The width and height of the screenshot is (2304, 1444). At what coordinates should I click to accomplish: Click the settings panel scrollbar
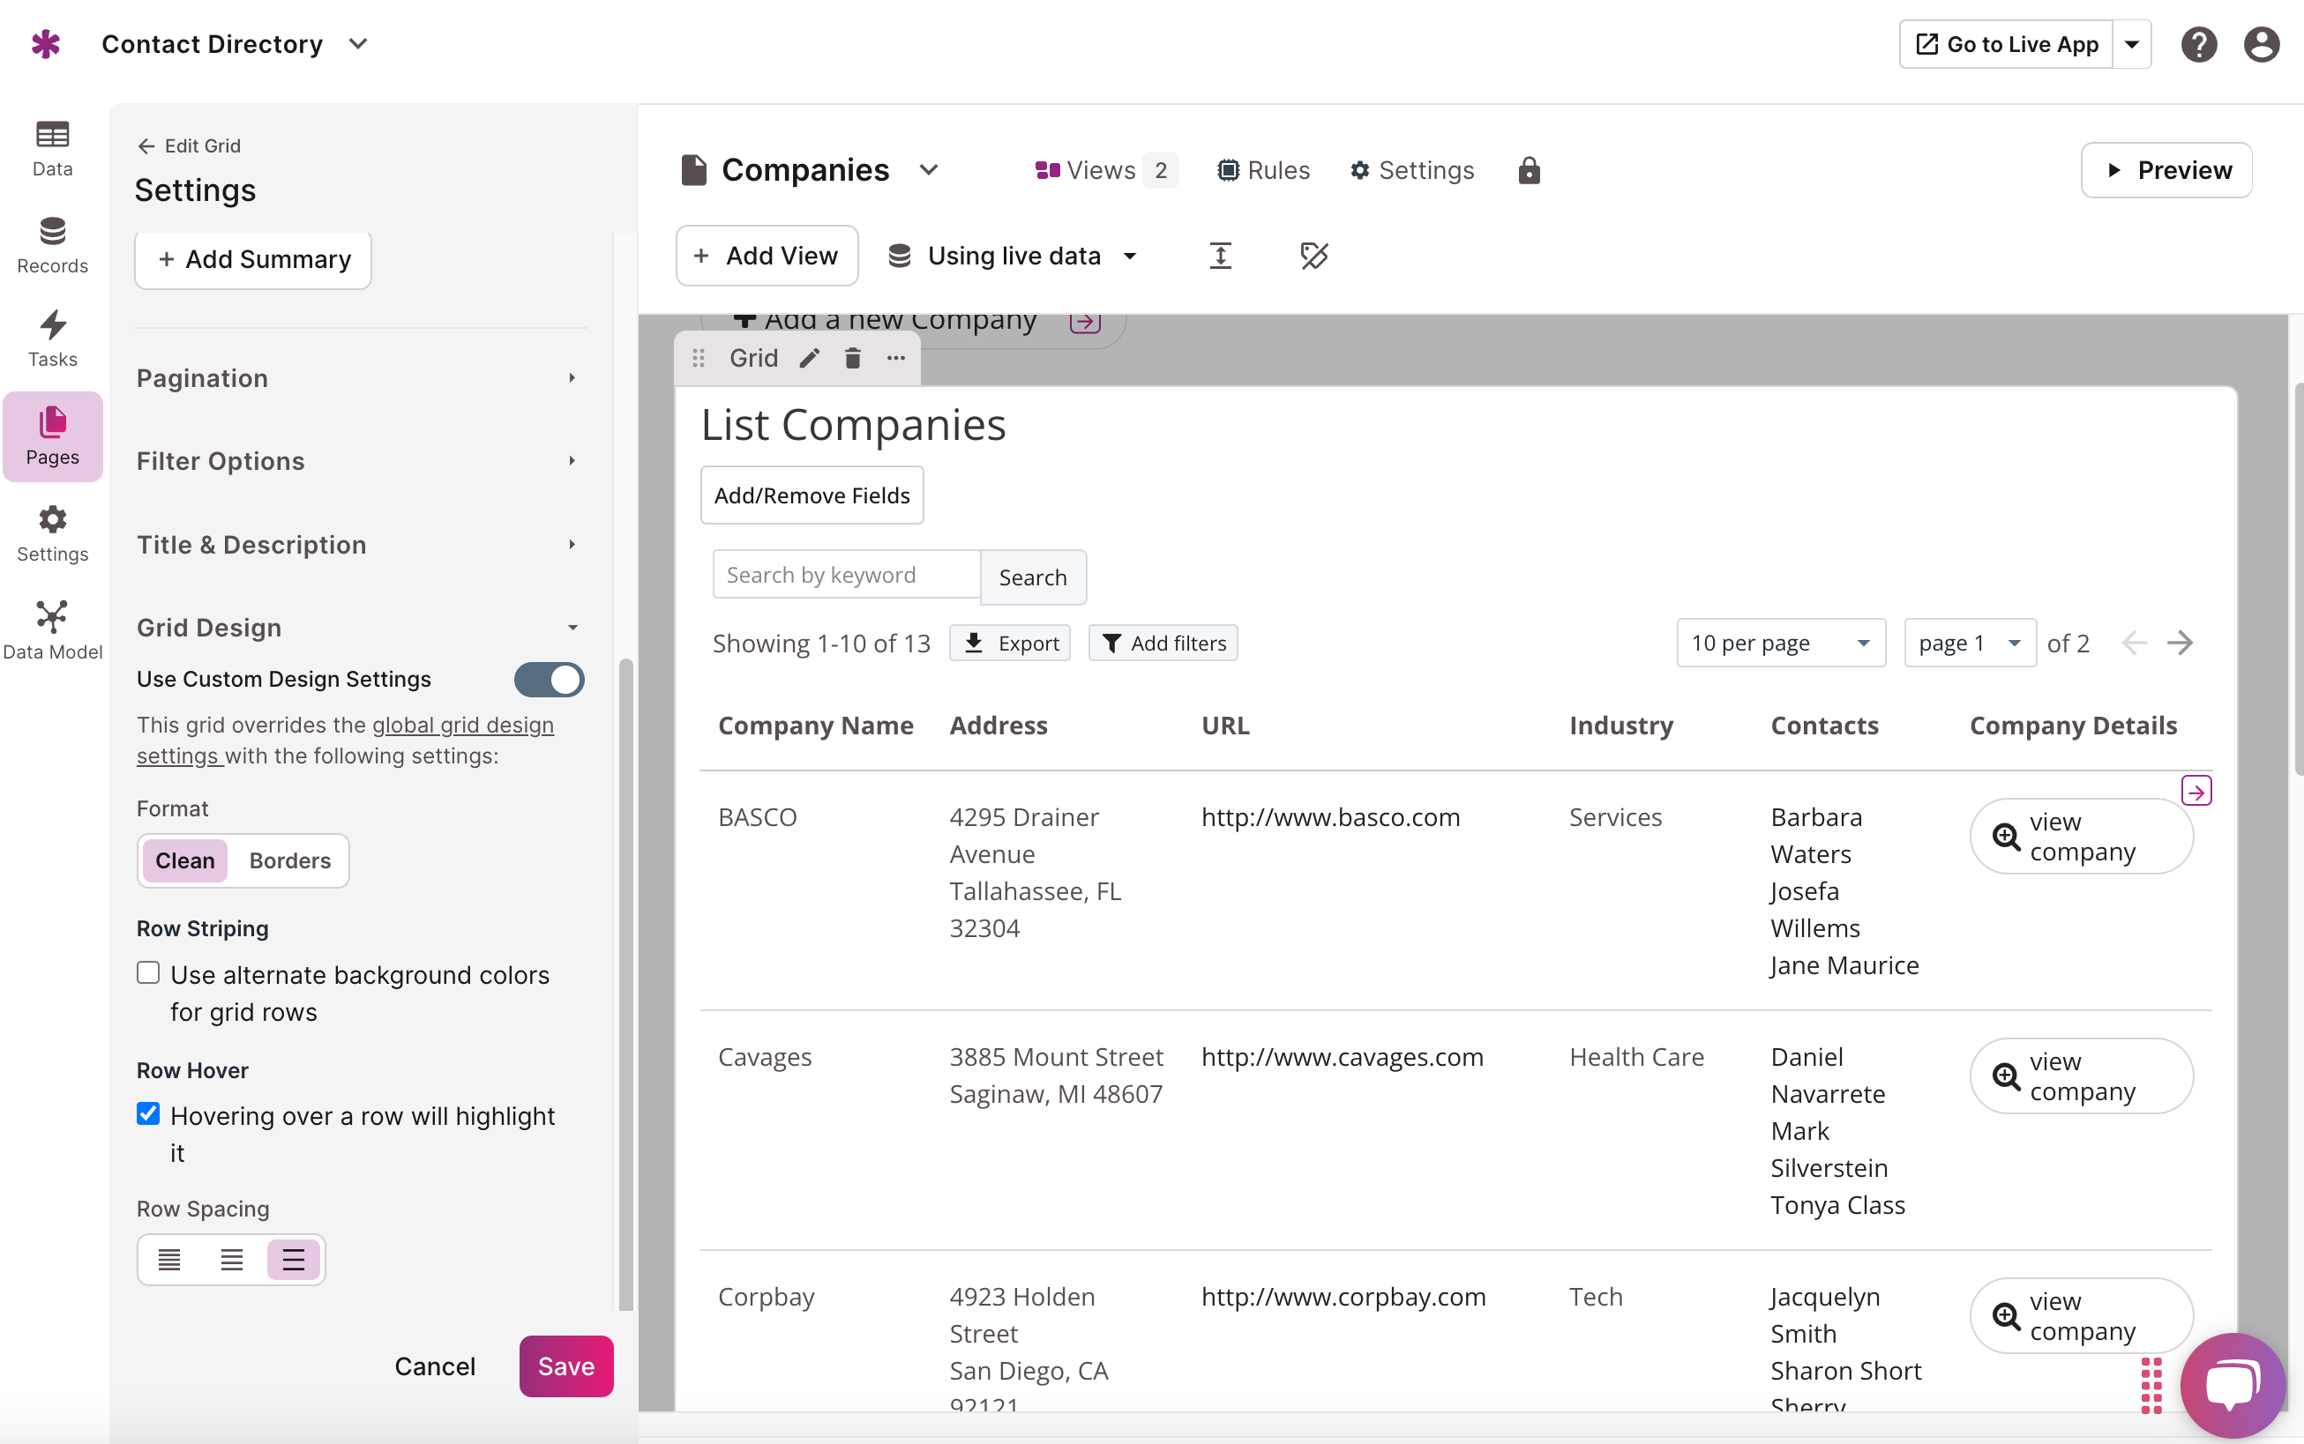tap(626, 984)
